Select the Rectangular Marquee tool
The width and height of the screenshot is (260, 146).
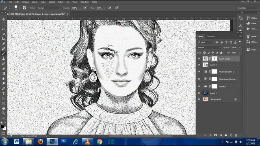coord(3,24)
